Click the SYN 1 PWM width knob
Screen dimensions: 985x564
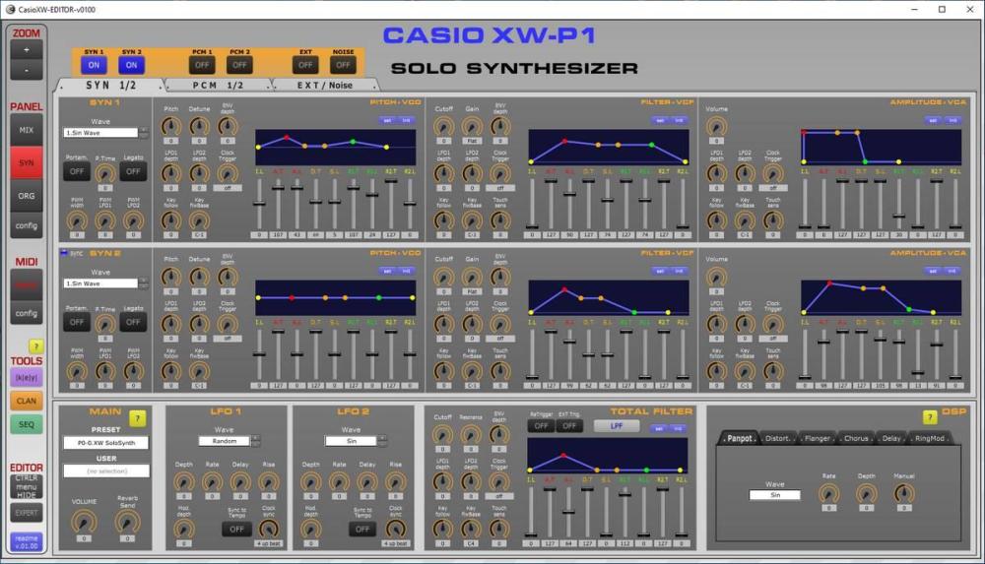77,221
